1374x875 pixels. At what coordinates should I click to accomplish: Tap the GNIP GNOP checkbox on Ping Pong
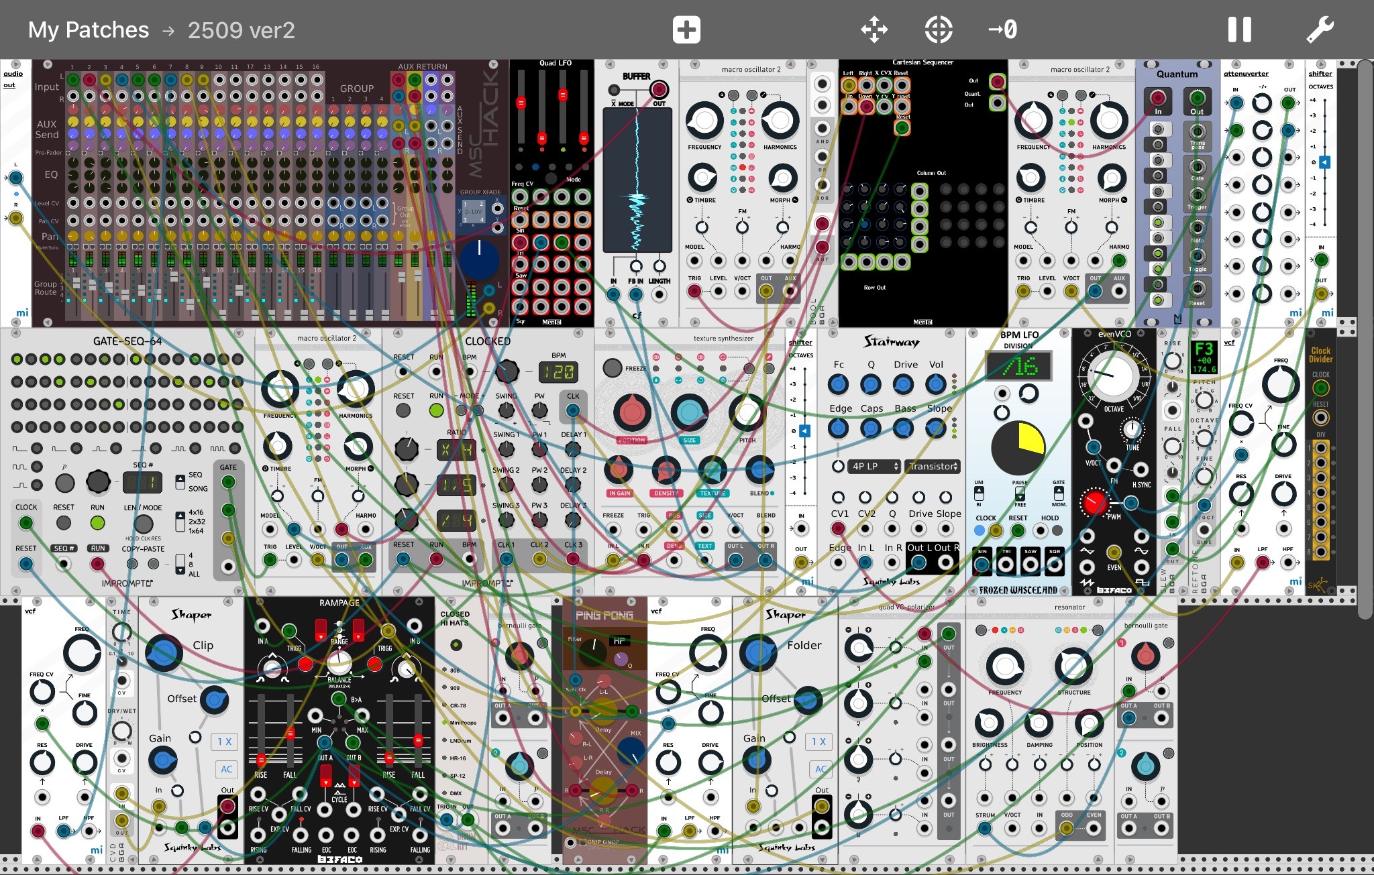[x=582, y=843]
